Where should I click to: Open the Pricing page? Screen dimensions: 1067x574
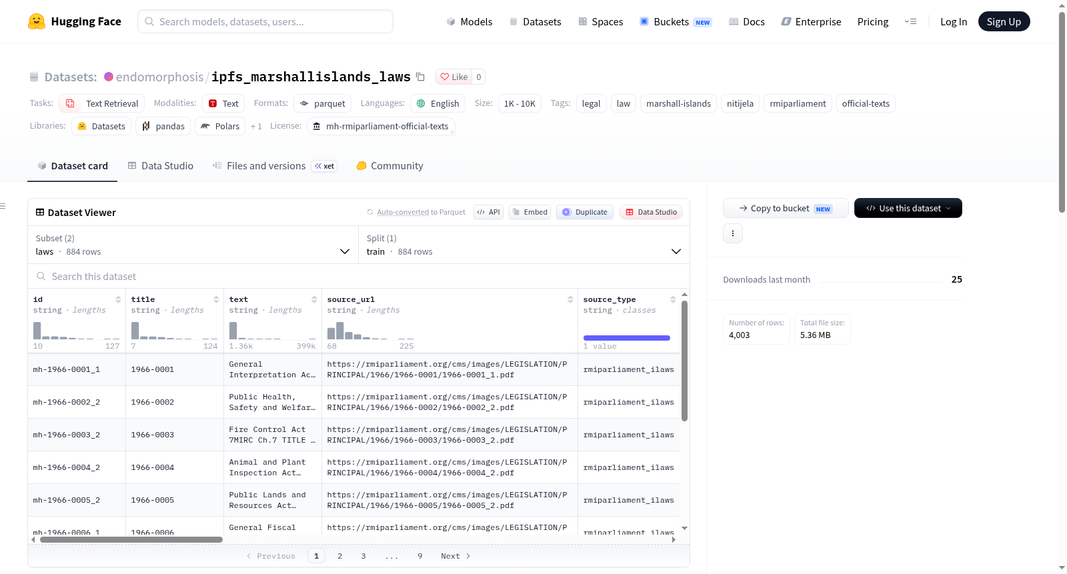click(x=873, y=21)
